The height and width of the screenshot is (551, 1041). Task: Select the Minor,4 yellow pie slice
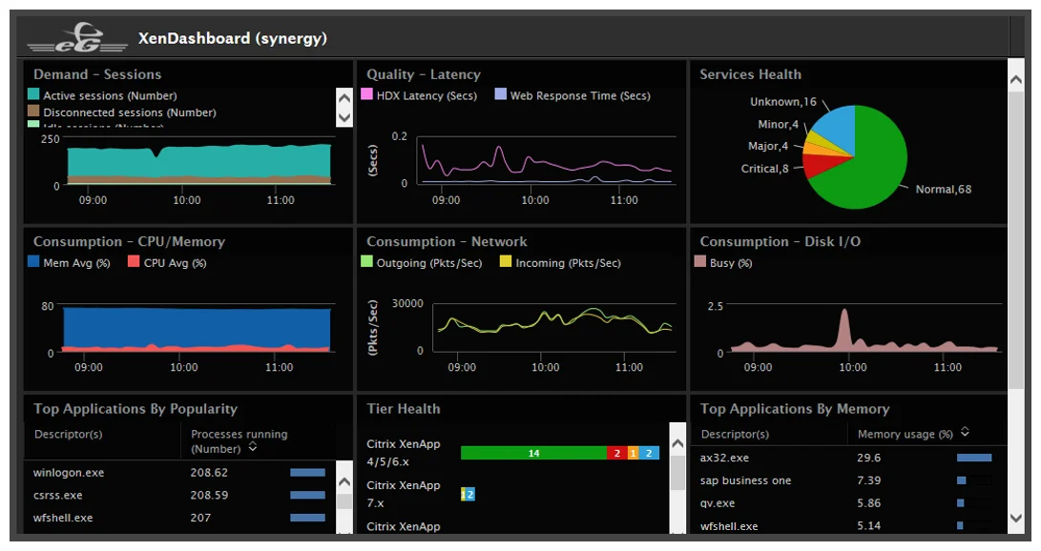(818, 138)
